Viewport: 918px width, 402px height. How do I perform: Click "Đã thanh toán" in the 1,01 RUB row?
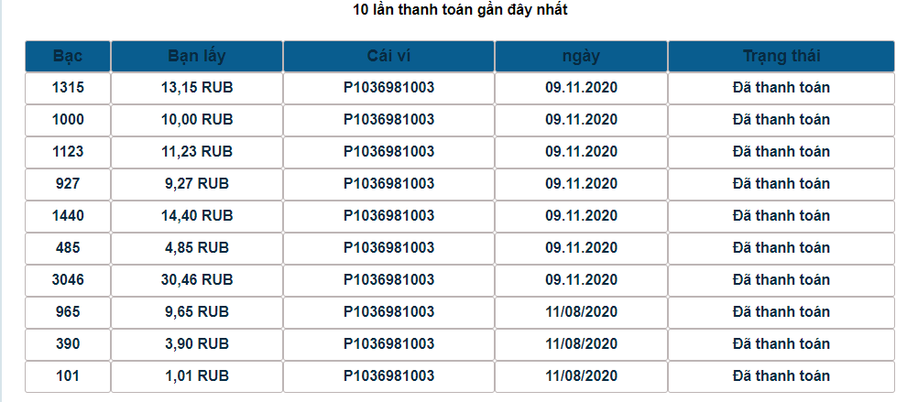pos(781,376)
